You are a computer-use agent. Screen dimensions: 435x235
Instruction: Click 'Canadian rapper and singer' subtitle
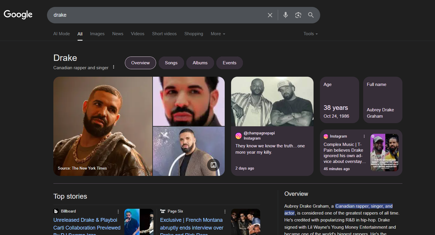coord(81,67)
